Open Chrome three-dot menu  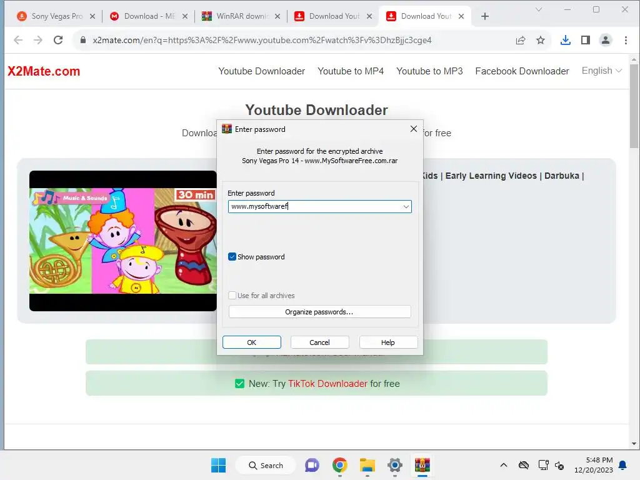point(626,40)
